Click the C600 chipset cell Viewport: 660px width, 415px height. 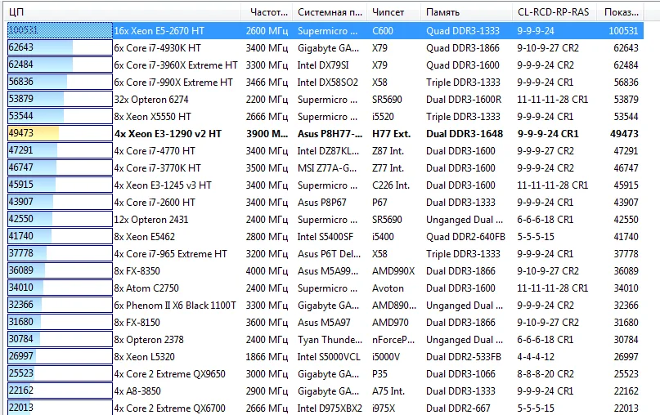(x=383, y=31)
